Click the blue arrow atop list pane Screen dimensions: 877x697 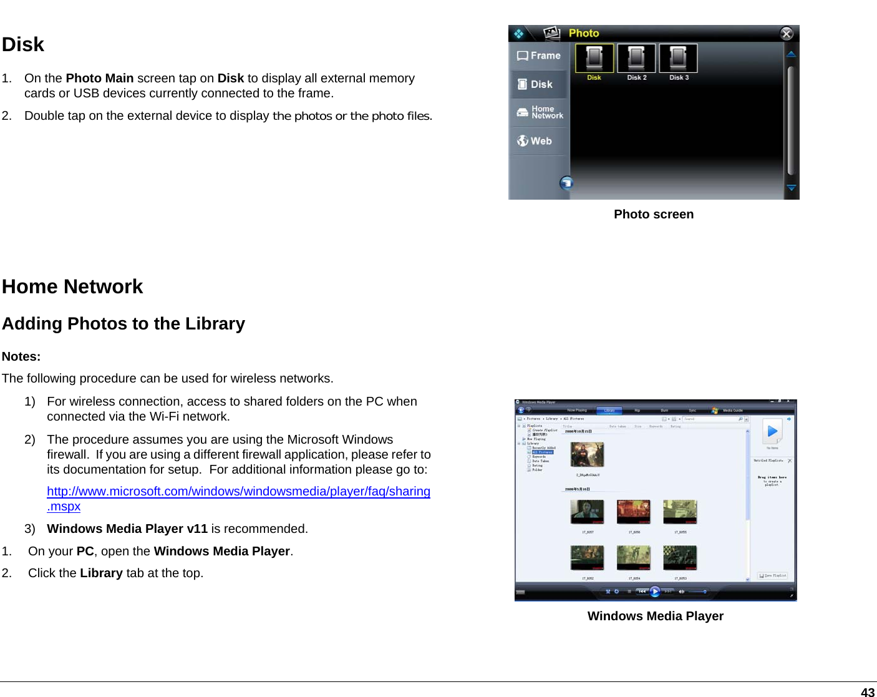click(x=789, y=419)
